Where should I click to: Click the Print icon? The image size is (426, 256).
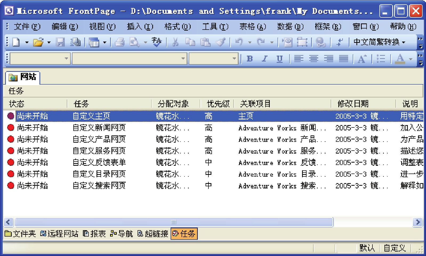pos(120,42)
